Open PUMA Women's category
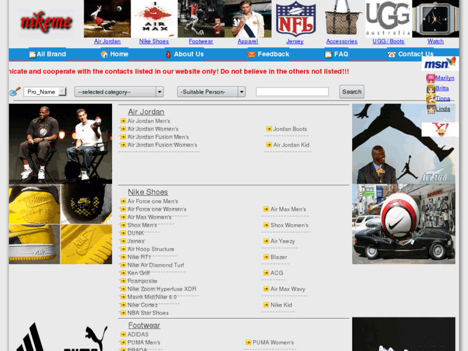The width and height of the screenshot is (468, 351). click(273, 343)
